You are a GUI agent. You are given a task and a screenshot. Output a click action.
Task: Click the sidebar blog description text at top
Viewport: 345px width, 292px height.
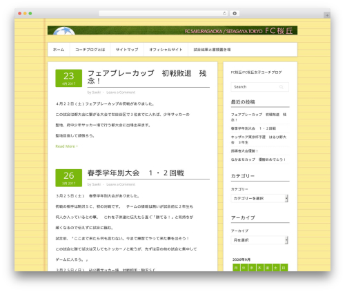click(256, 72)
